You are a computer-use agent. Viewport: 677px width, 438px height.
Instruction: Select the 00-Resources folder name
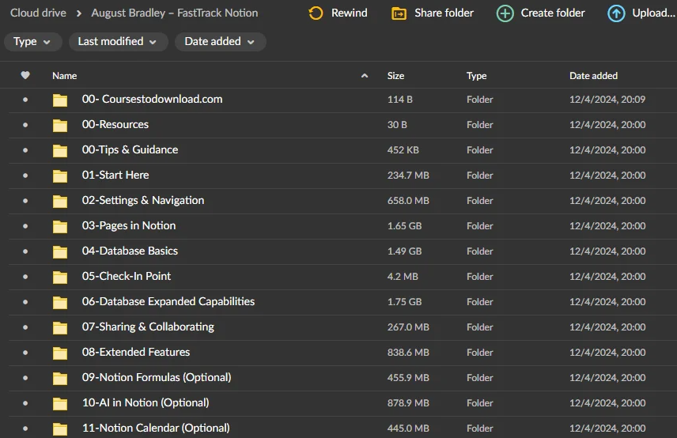click(x=115, y=124)
